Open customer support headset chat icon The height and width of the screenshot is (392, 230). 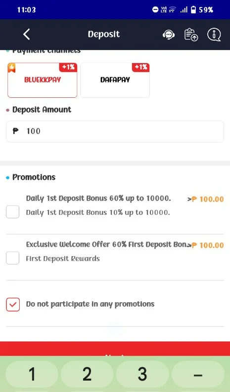[x=169, y=35]
